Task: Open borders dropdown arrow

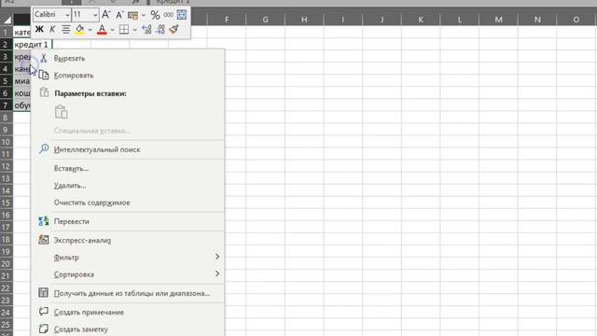Action: pos(134,30)
